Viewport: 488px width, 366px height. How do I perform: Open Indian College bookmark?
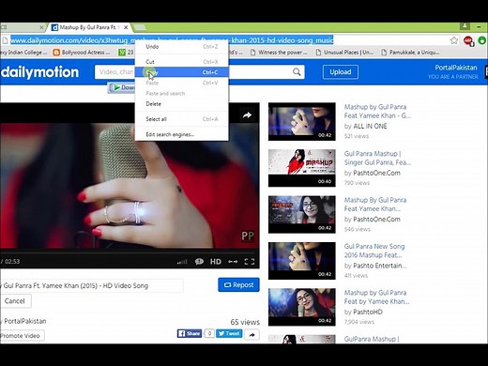click(x=23, y=53)
